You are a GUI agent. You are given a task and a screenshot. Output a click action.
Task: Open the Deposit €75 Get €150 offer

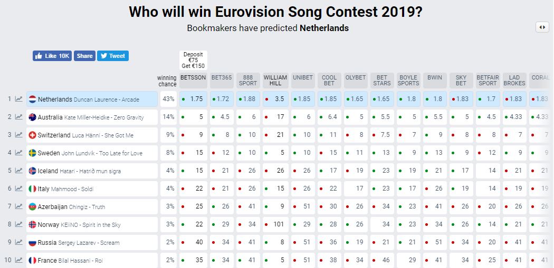(193, 61)
